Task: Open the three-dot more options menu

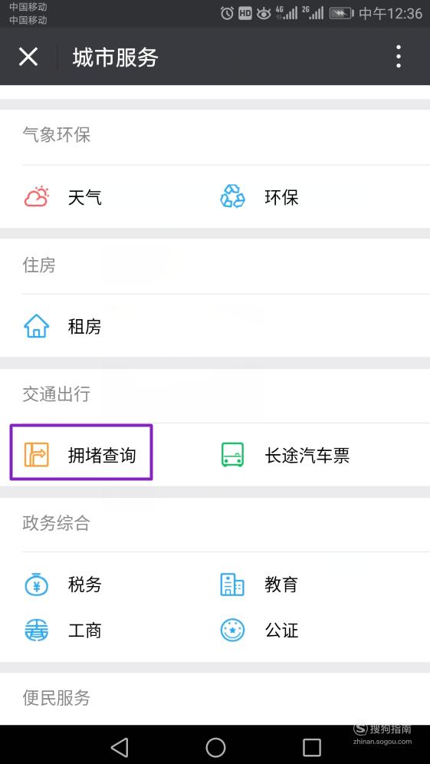Action: pos(399,57)
